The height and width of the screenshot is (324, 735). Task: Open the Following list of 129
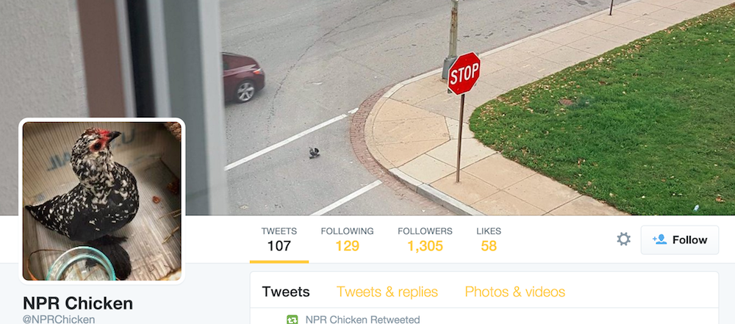point(348,240)
